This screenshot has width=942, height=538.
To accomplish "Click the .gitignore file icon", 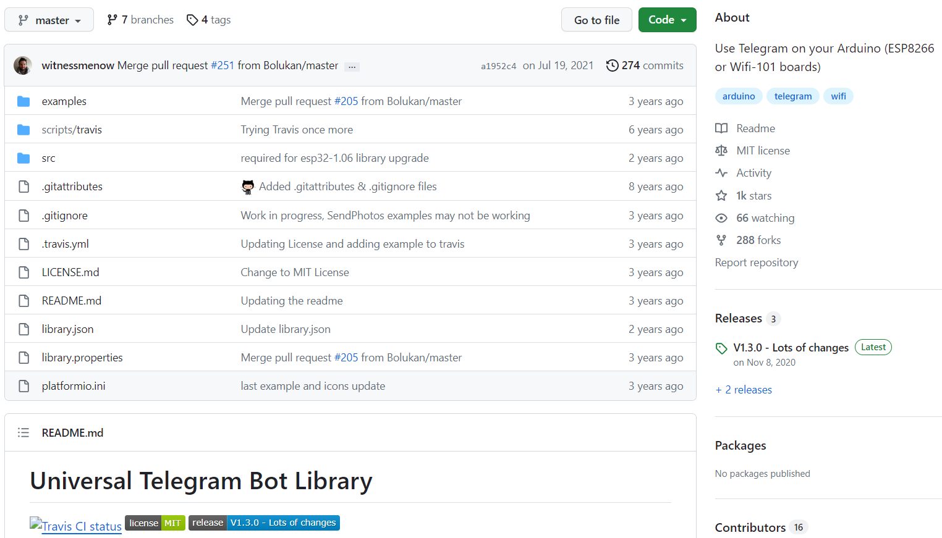I will tap(23, 216).
